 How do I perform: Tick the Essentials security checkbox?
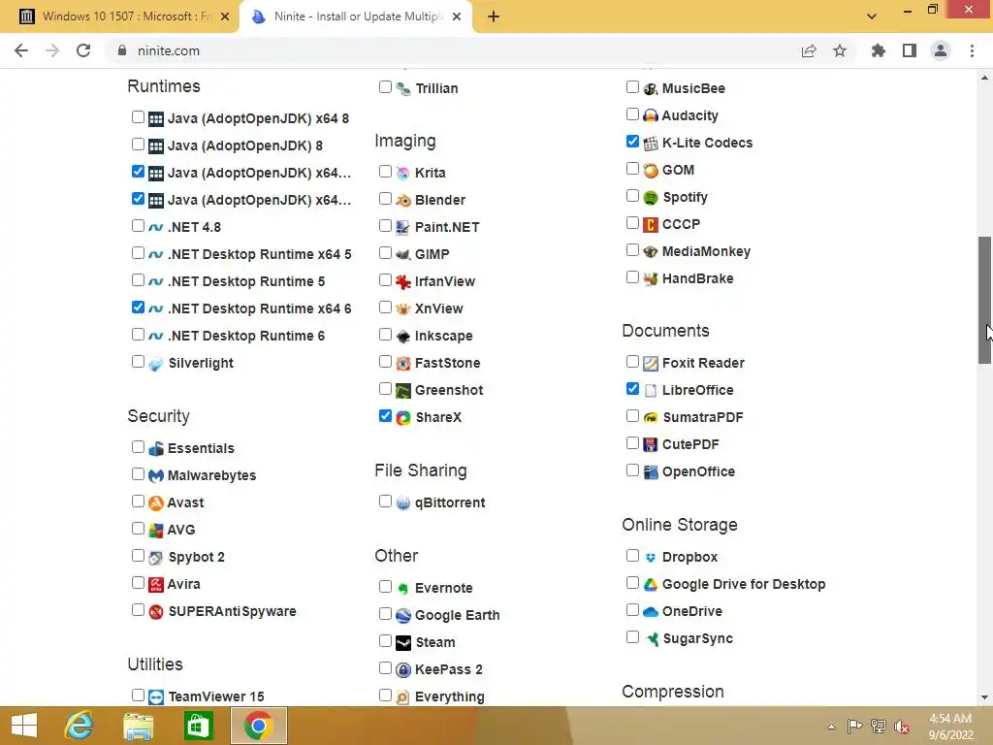[x=138, y=446]
